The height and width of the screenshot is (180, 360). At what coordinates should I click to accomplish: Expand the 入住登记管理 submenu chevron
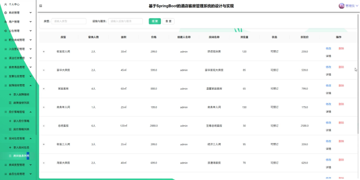click(x=30, y=49)
